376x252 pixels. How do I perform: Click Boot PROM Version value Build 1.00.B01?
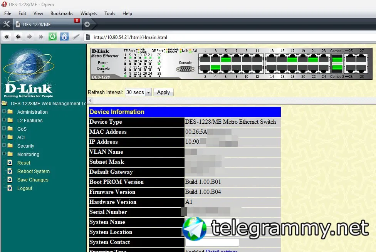point(203,182)
